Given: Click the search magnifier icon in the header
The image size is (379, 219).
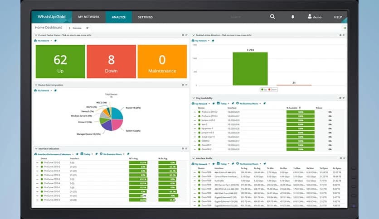Looking at the screenshot, I should [272, 17].
